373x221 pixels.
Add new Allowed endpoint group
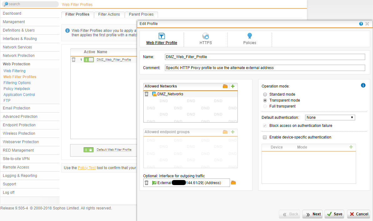click(x=232, y=132)
